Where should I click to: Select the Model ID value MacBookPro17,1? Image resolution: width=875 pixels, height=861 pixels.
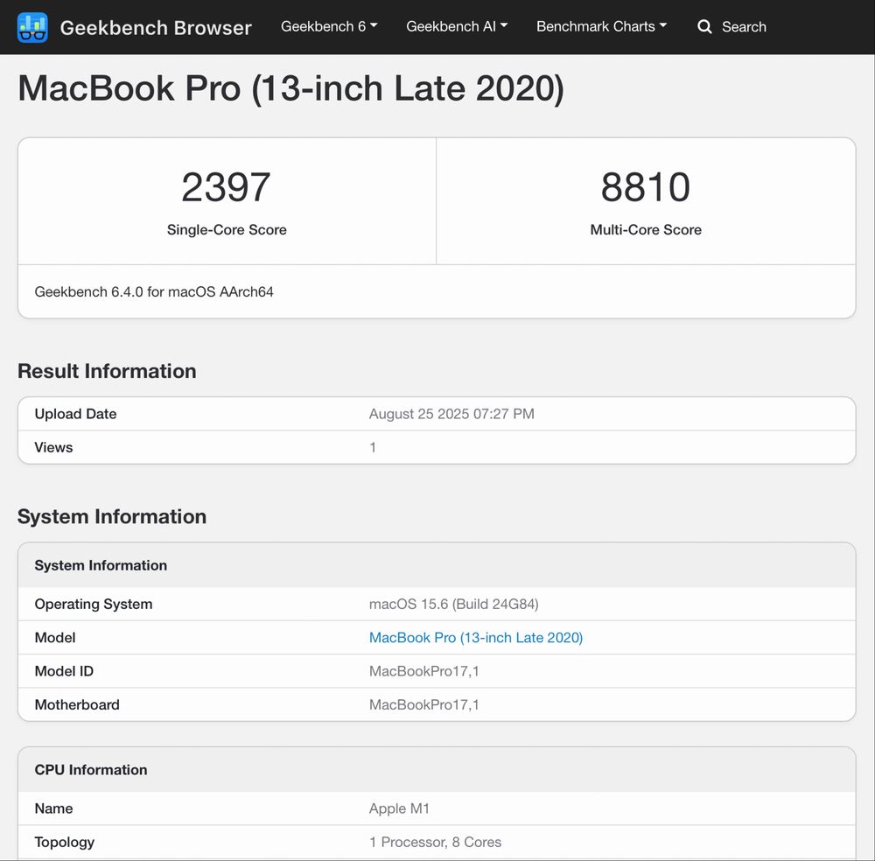[x=424, y=671]
